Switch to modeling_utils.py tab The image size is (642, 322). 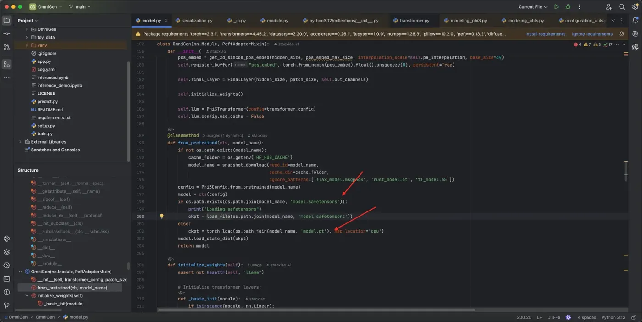pyautogui.click(x=522, y=21)
